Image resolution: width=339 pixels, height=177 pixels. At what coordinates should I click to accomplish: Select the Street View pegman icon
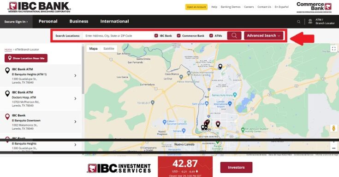333,128
